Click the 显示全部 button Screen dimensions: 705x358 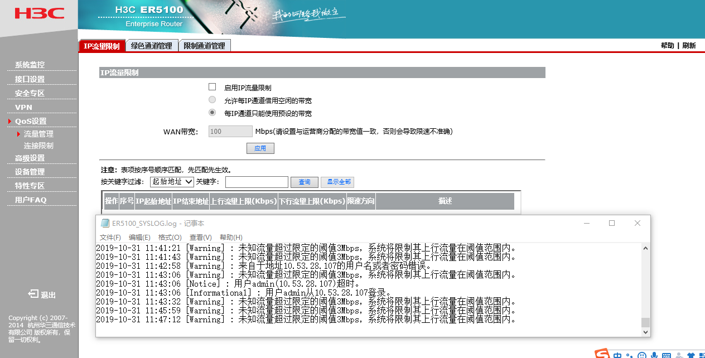pos(337,182)
